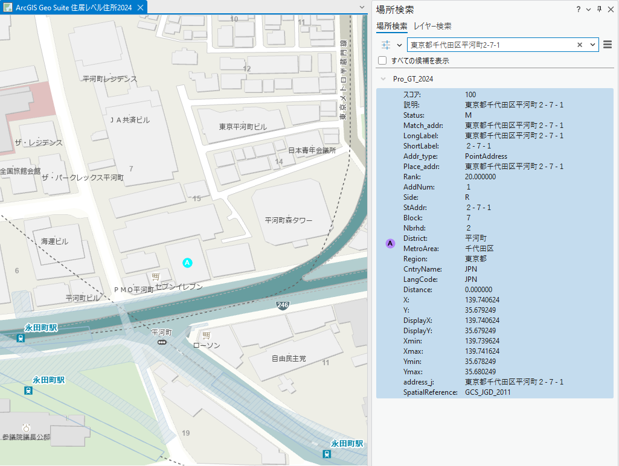The width and height of the screenshot is (619, 466).
Task: Select the ArcGIS Geo Suite 住居レベル住所2024 tab
Action: tap(74, 7)
